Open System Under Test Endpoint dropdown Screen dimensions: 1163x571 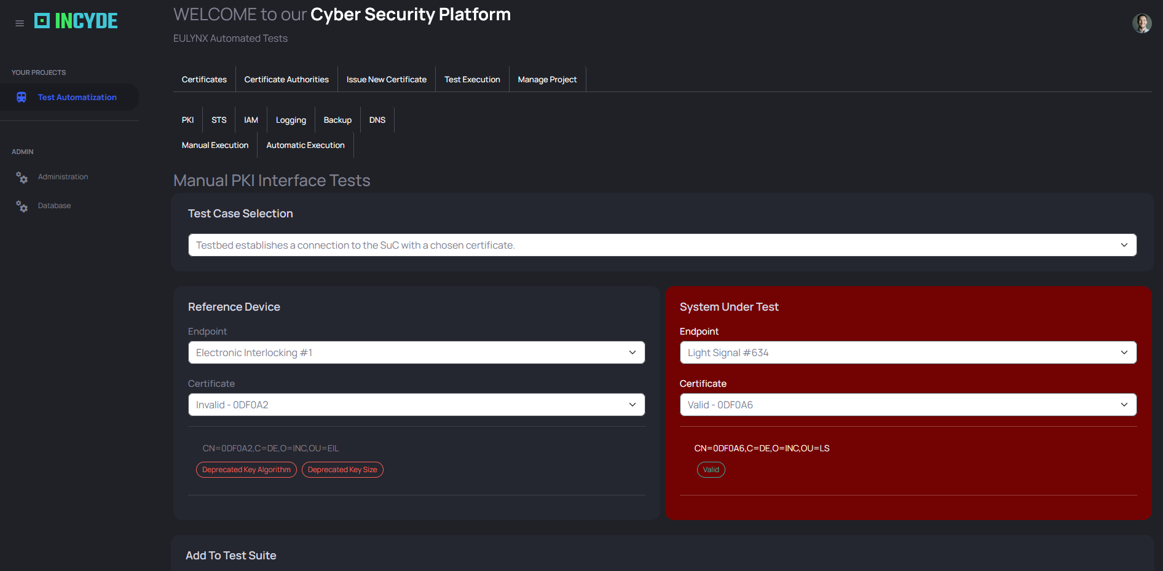coord(908,352)
